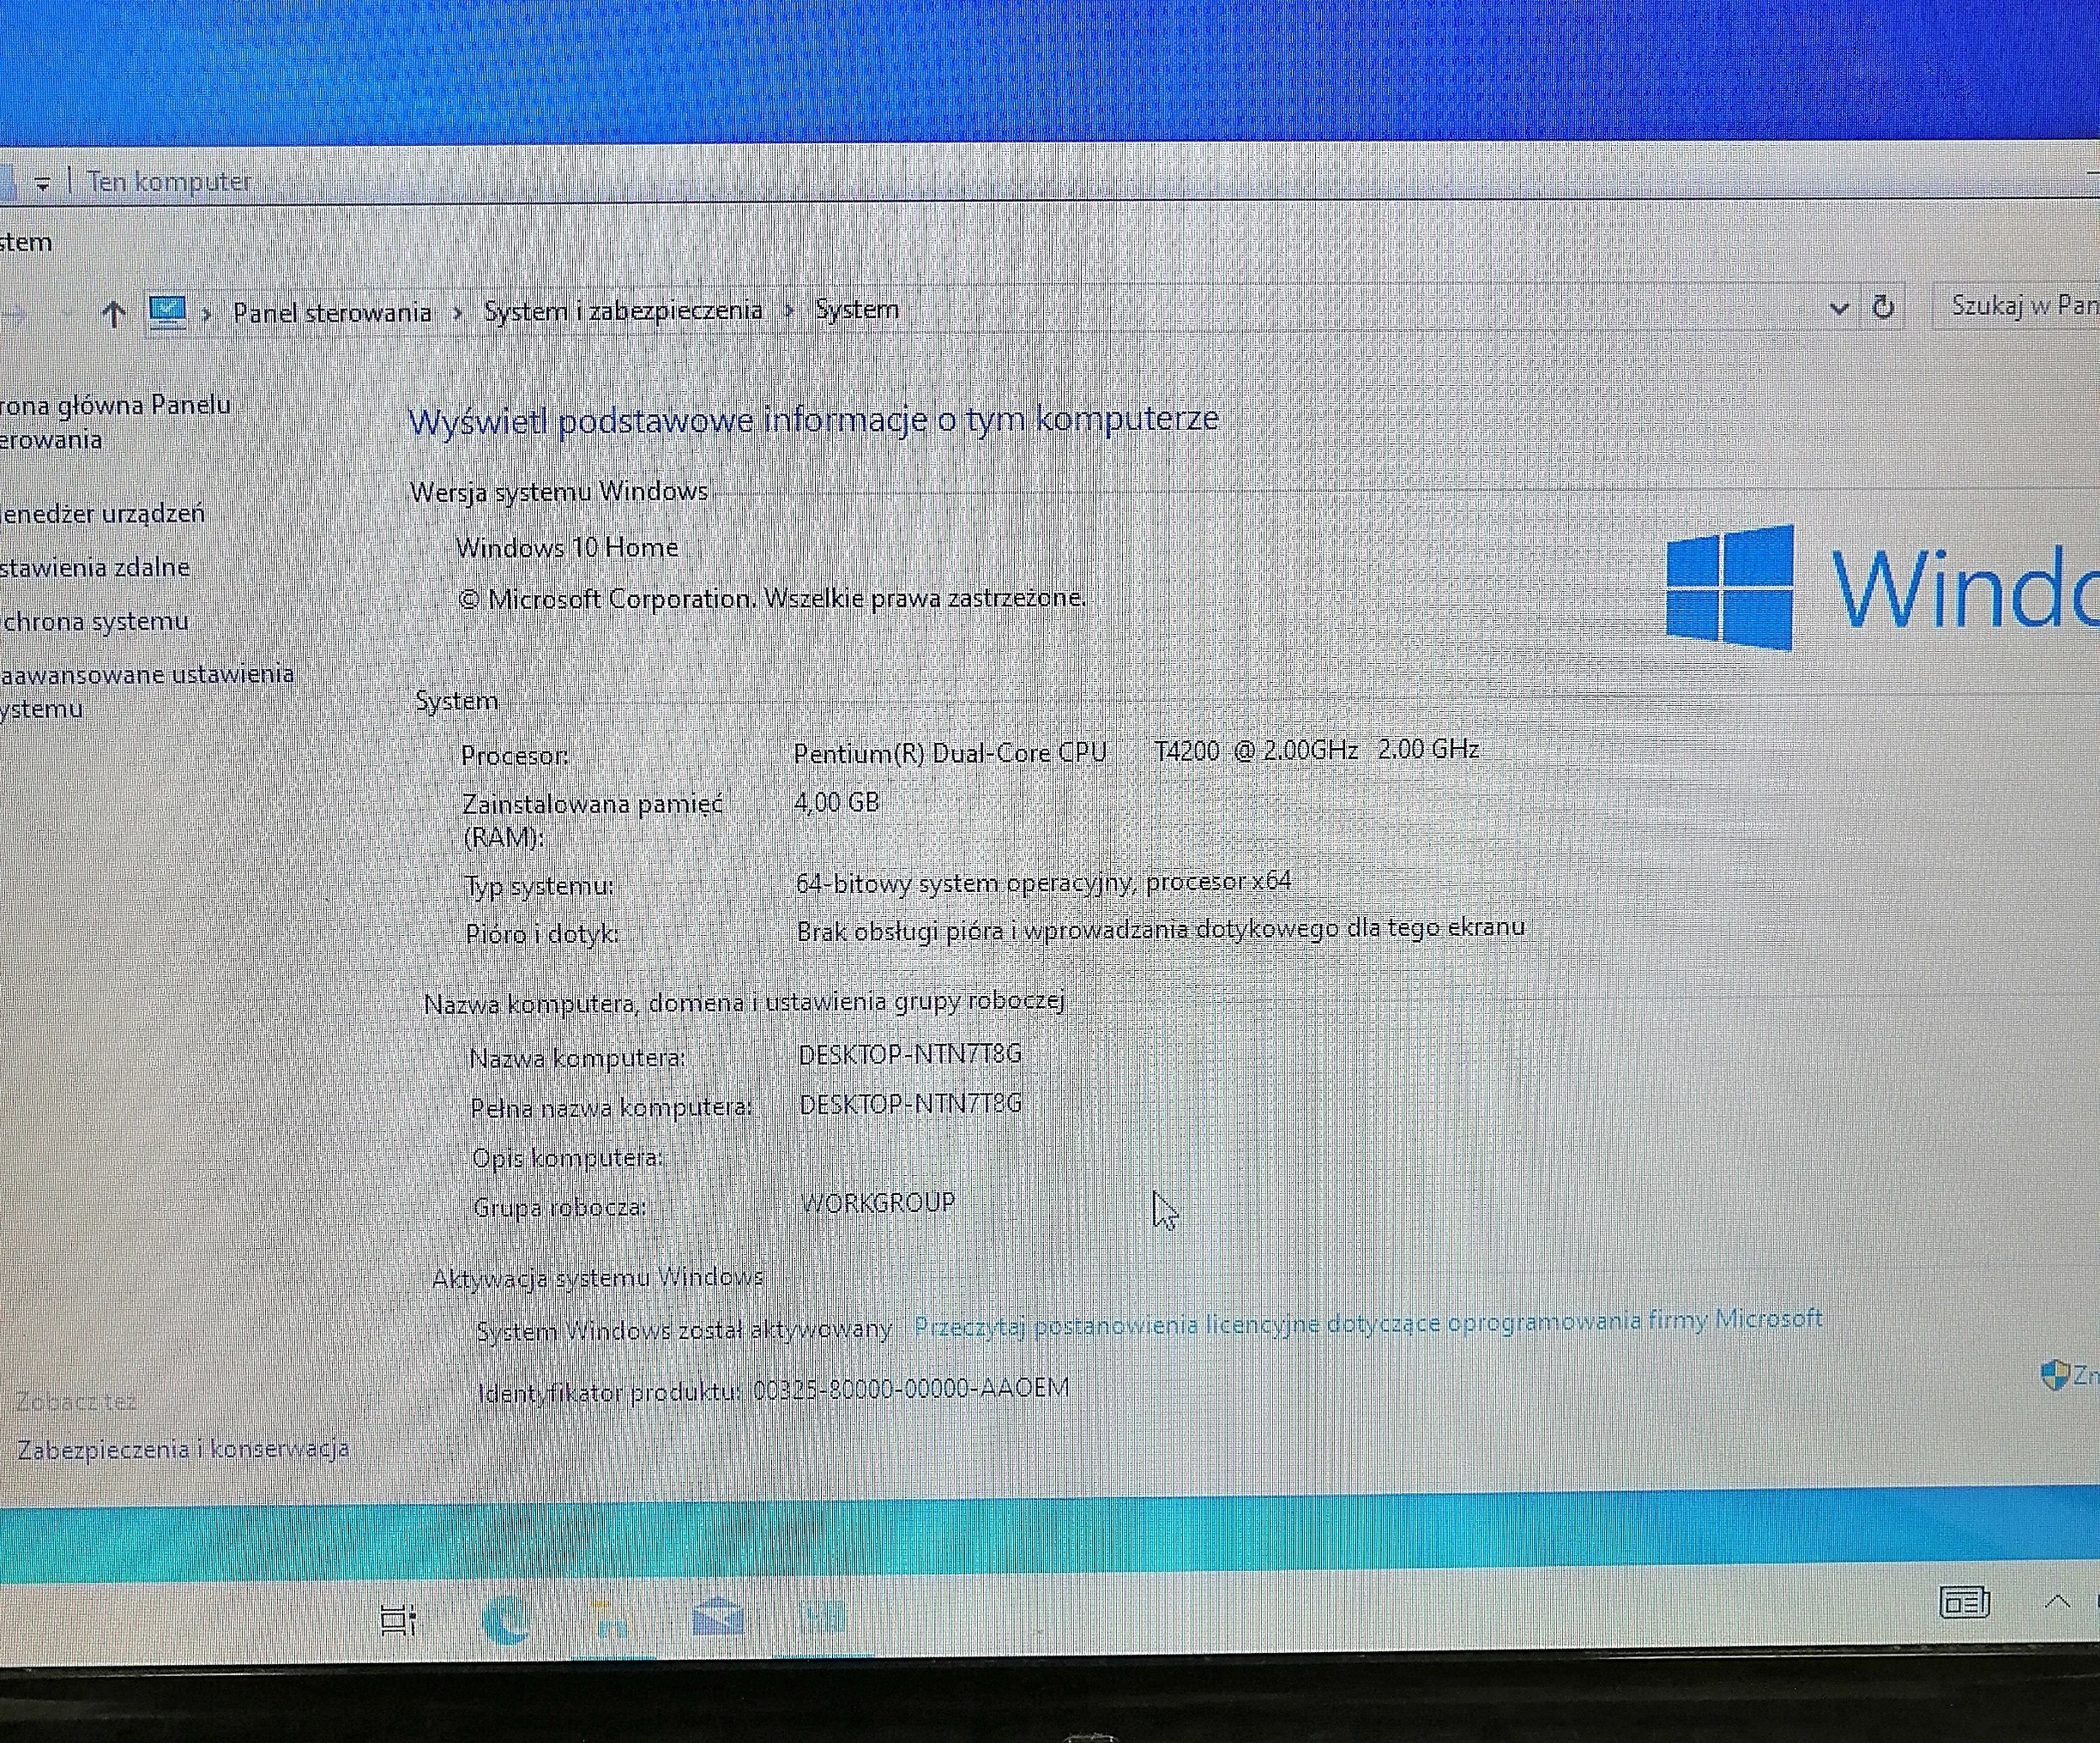The image size is (2100, 1743).
Task: Select computer name value beside Nazwa komputera
Action: tap(910, 1054)
